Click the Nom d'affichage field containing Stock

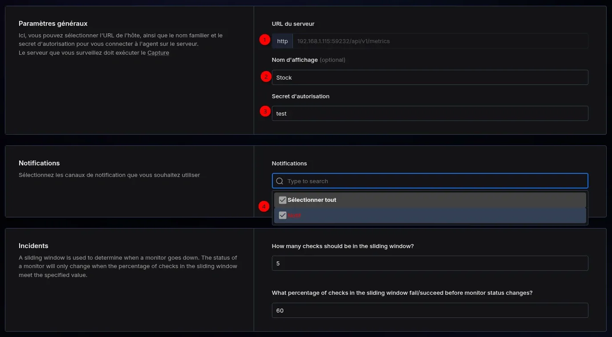point(430,77)
